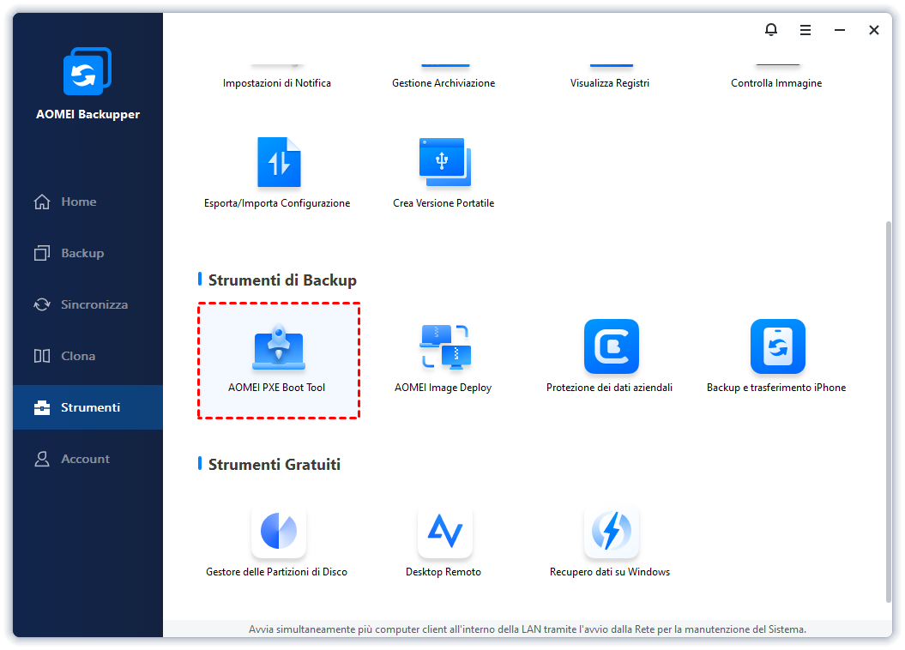Click the Backup sidebar icon
905x650 pixels.
(x=41, y=253)
